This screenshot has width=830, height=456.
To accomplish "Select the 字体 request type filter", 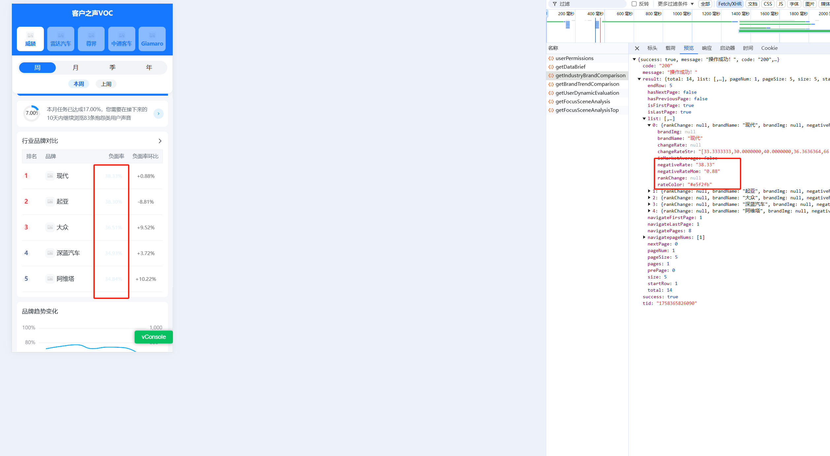I will coord(794,4).
